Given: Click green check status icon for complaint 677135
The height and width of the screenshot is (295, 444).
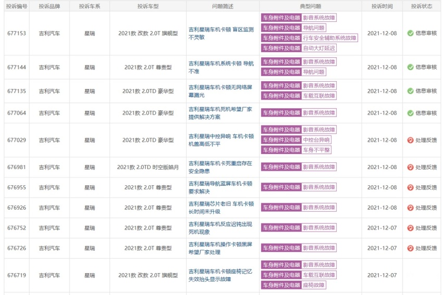Looking at the screenshot, I should (x=410, y=91).
